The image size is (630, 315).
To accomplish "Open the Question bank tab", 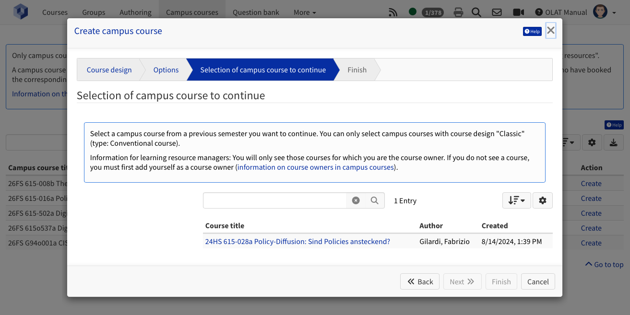I will 256,12.
